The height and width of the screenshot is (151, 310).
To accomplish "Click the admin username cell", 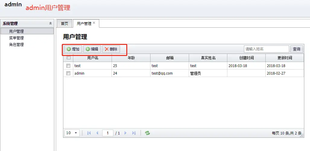I will (x=93, y=73).
